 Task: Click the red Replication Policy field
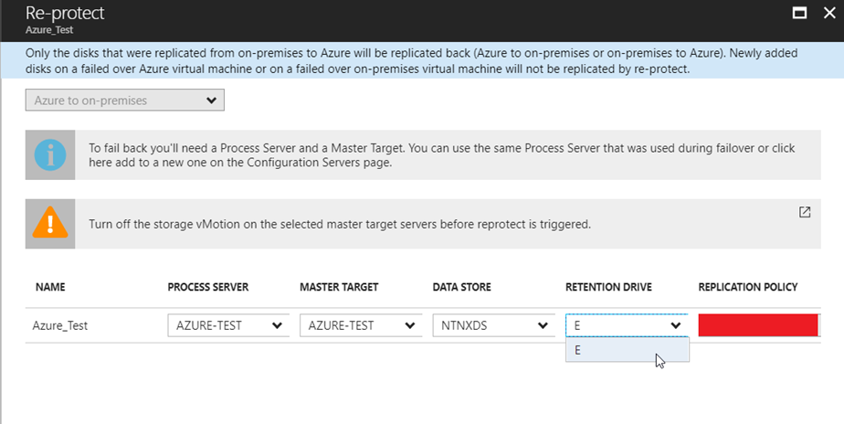pos(758,325)
